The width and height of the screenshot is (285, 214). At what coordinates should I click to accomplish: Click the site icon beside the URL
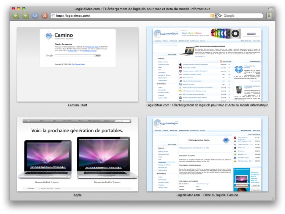(53, 16)
